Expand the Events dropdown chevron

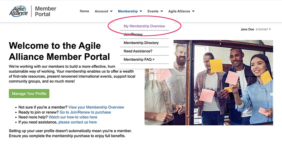coord(162,11)
